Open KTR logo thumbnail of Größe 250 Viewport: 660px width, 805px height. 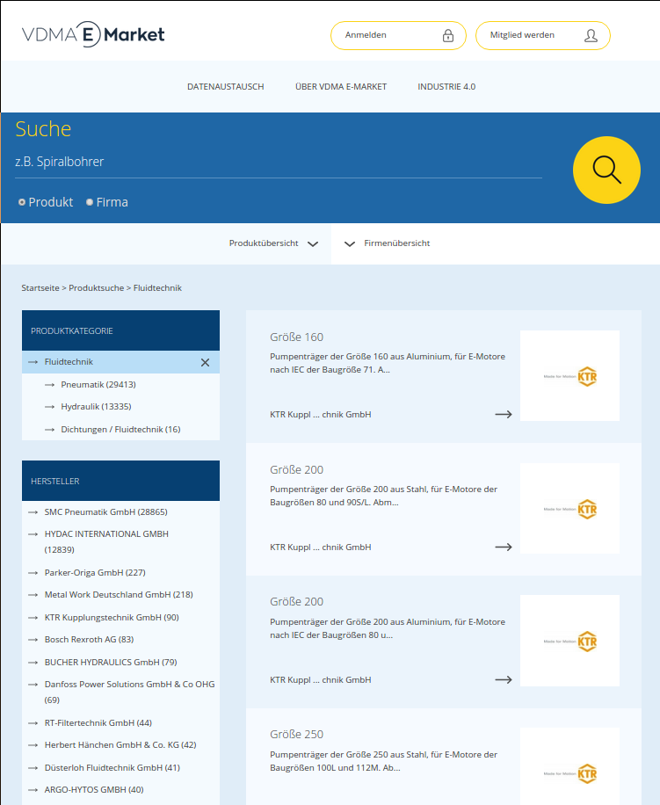click(x=569, y=766)
